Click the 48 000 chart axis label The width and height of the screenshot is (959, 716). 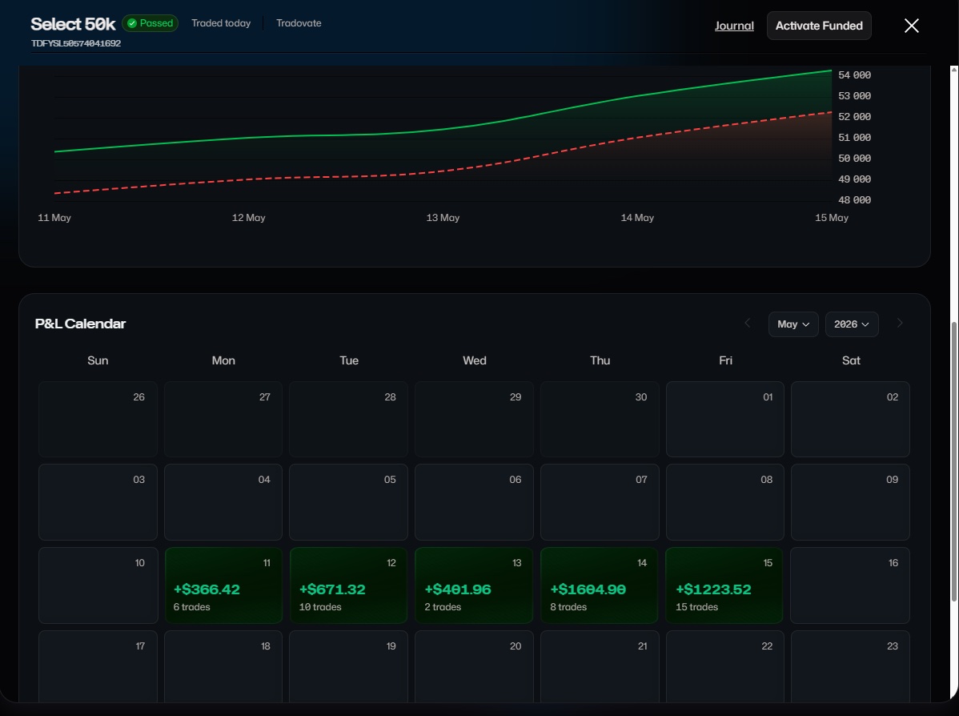point(854,200)
